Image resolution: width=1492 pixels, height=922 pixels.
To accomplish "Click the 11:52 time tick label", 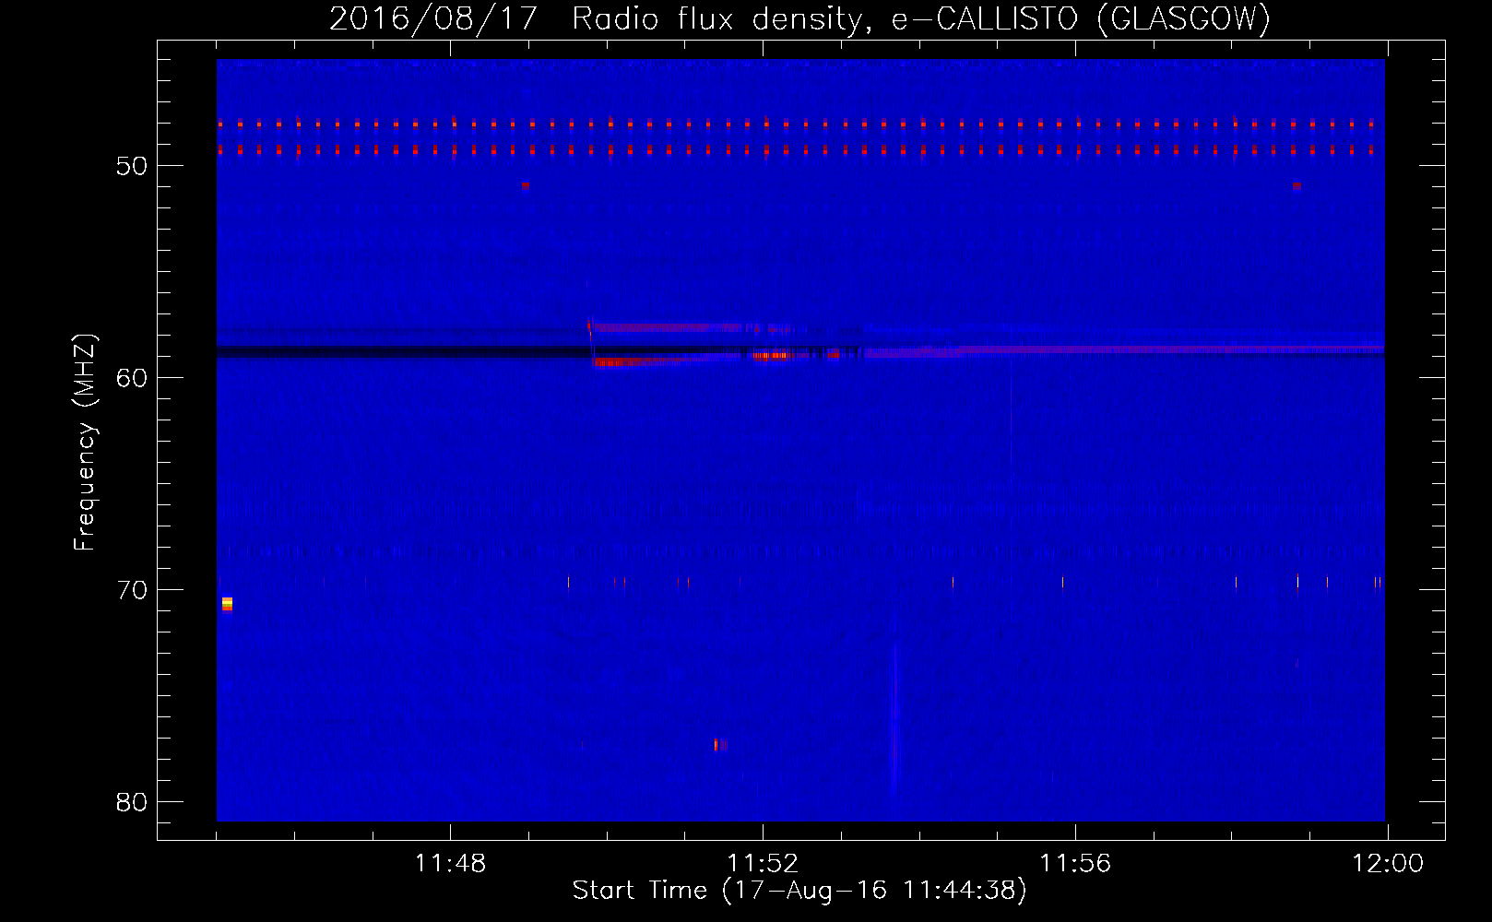I will pos(763,864).
